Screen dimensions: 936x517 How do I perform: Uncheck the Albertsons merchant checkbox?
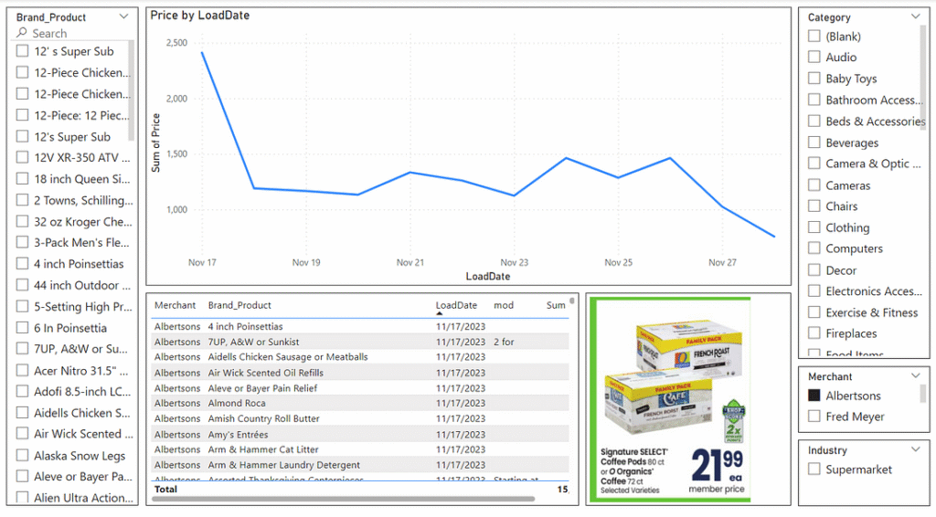click(814, 395)
